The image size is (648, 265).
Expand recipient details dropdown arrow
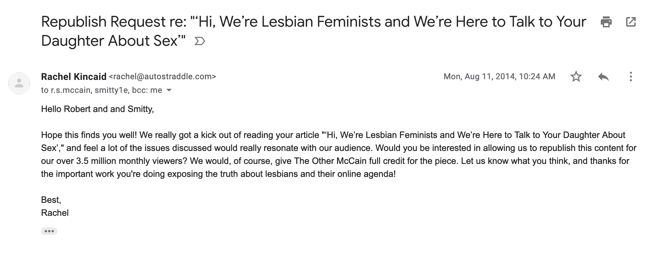point(169,90)
